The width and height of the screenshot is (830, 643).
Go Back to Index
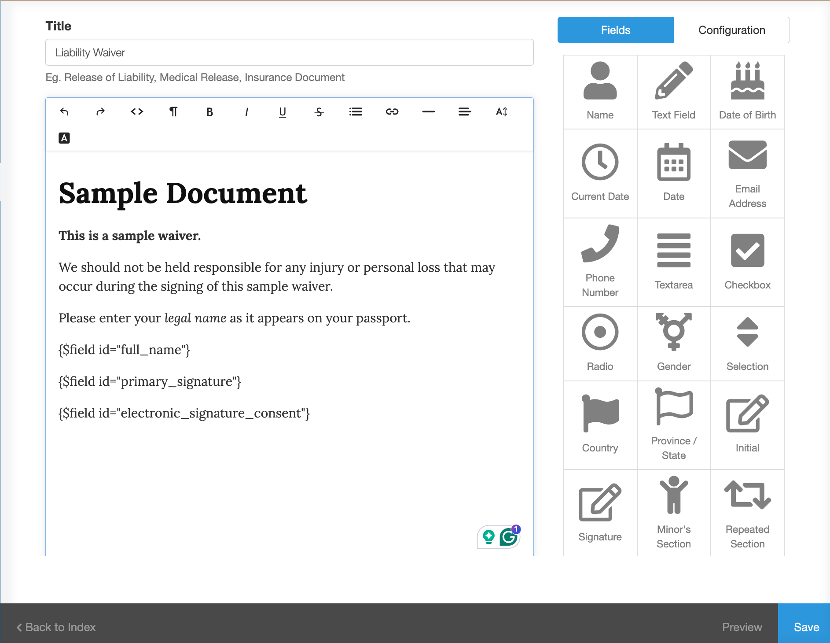(x=56, y=627)
